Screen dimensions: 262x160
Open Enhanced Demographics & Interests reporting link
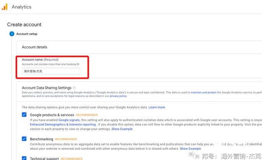tap(63, 124)
